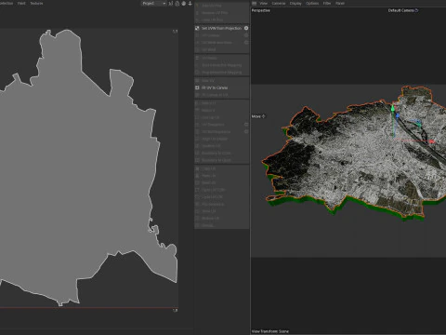Click the Start Interactive Mapping command
The width and height of the screenshot is (446, 335).
(221, 65)
